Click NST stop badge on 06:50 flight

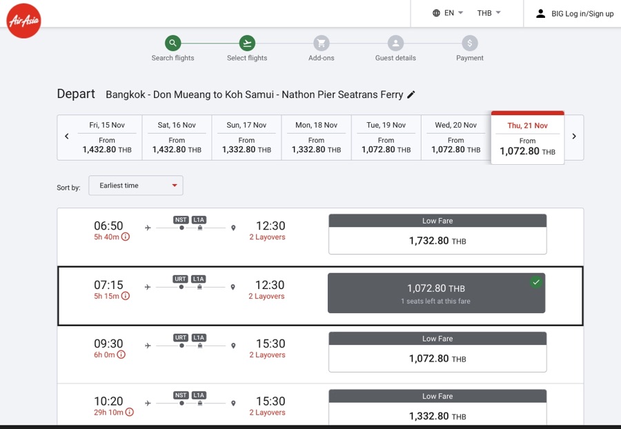pyautogui.click(x=181, y=219)
